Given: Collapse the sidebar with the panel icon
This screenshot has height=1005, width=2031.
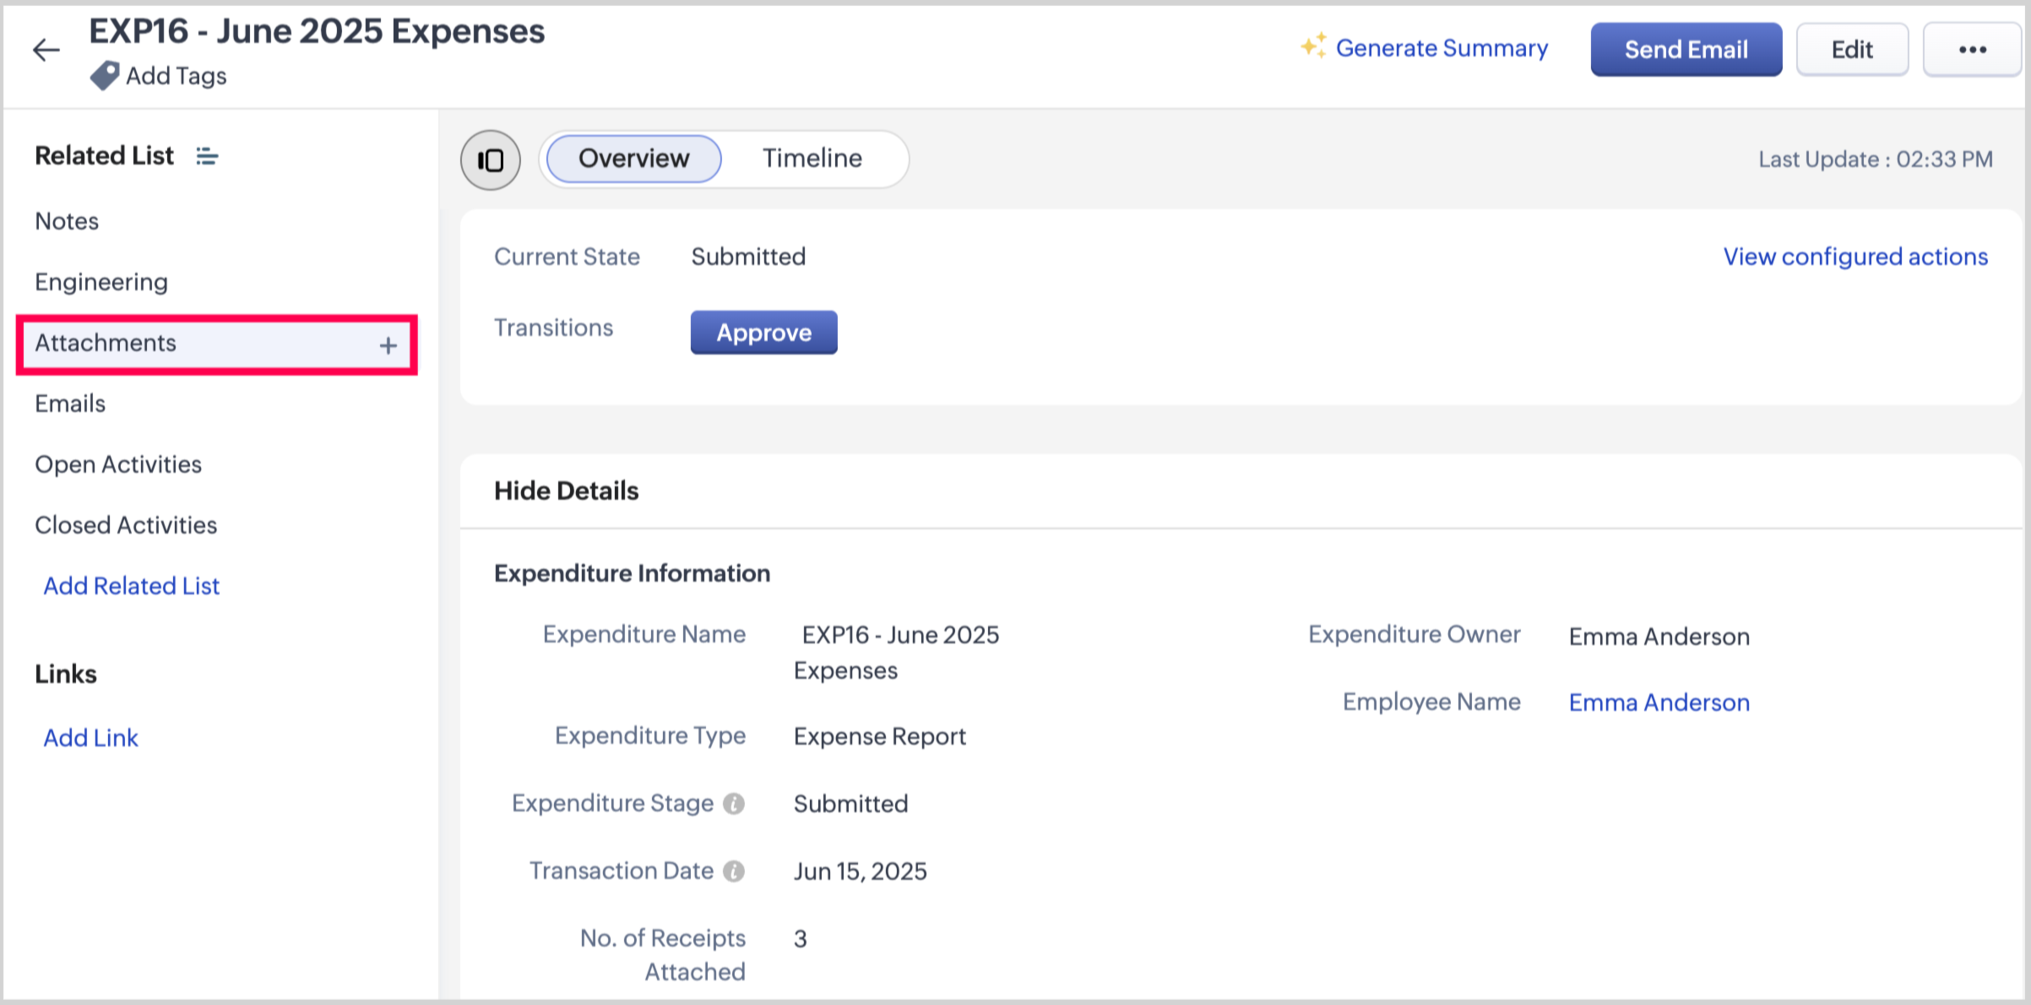Looking at the screenshot, I should click(490, 160).
